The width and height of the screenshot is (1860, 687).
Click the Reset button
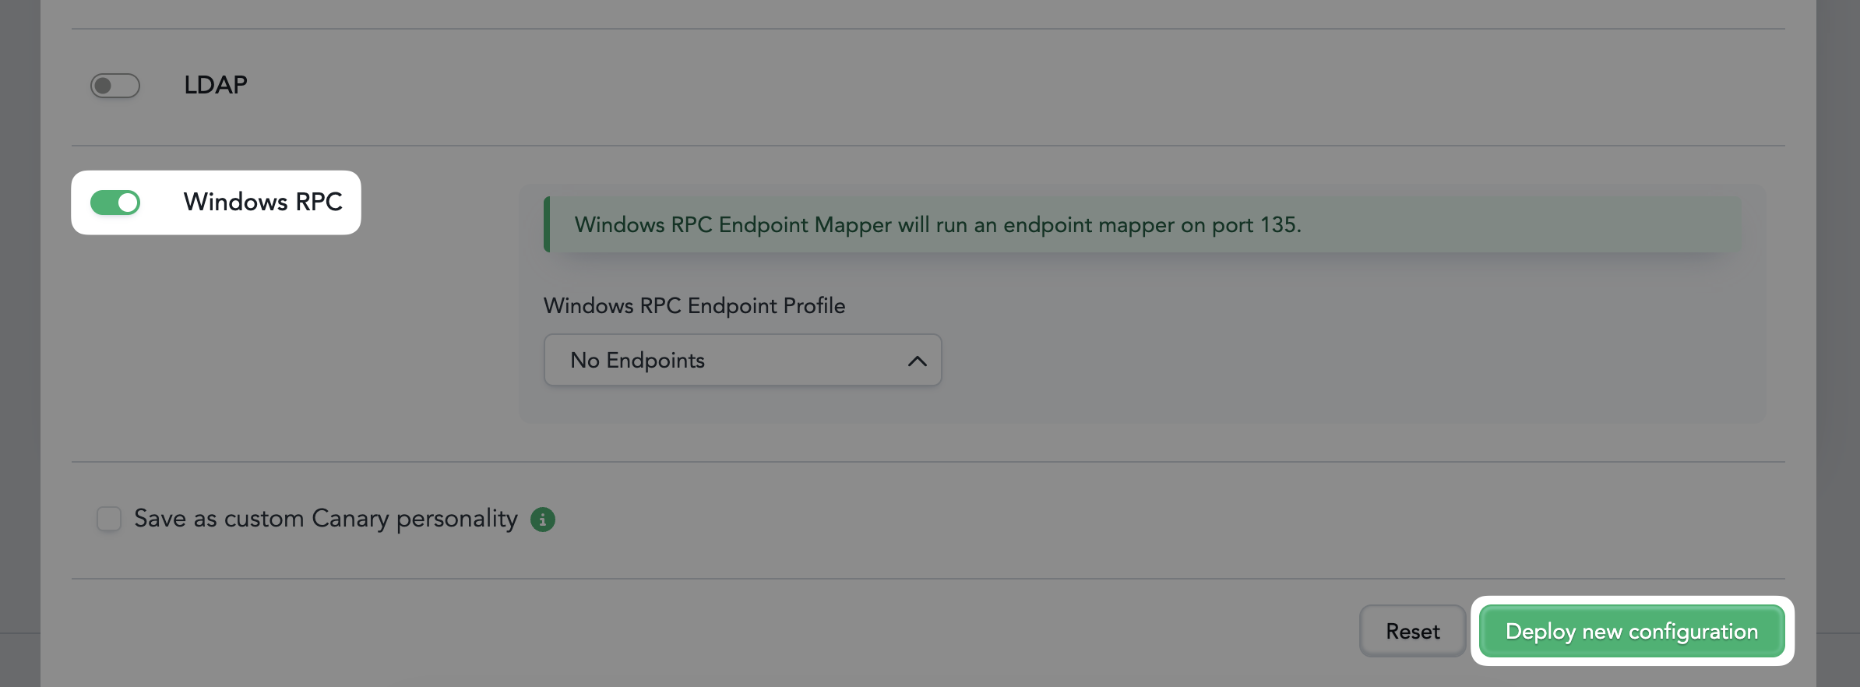pyautogui.click(x=1412, y=631)
